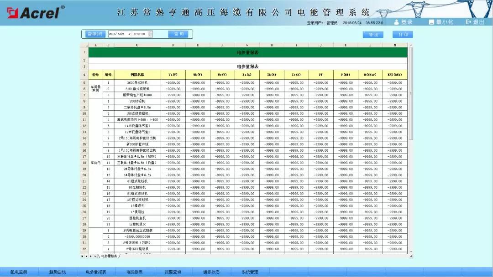
Task: Go to next sheet with tab navigation arrow
Action: 91,256
